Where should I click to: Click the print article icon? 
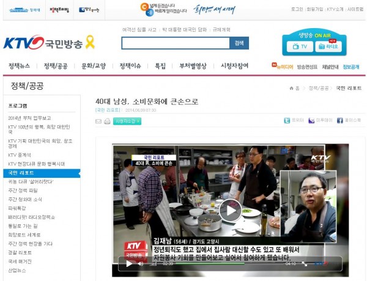click(x=107, y=122)
